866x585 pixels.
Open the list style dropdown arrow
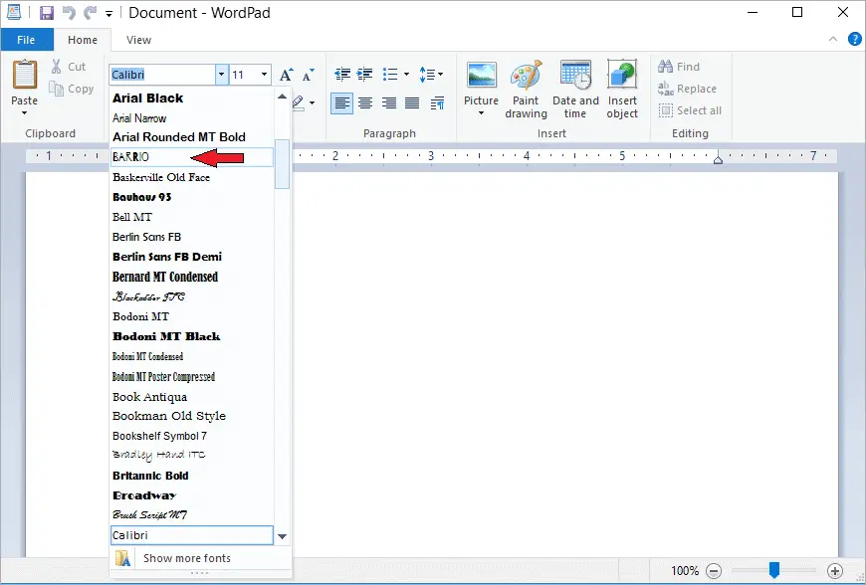tap(406, 74)
